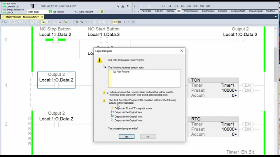This screenshot has width=280, height=157.
Task: Open dropdown arrow next to display-width toolbar icon
Action: coord(128,22)
